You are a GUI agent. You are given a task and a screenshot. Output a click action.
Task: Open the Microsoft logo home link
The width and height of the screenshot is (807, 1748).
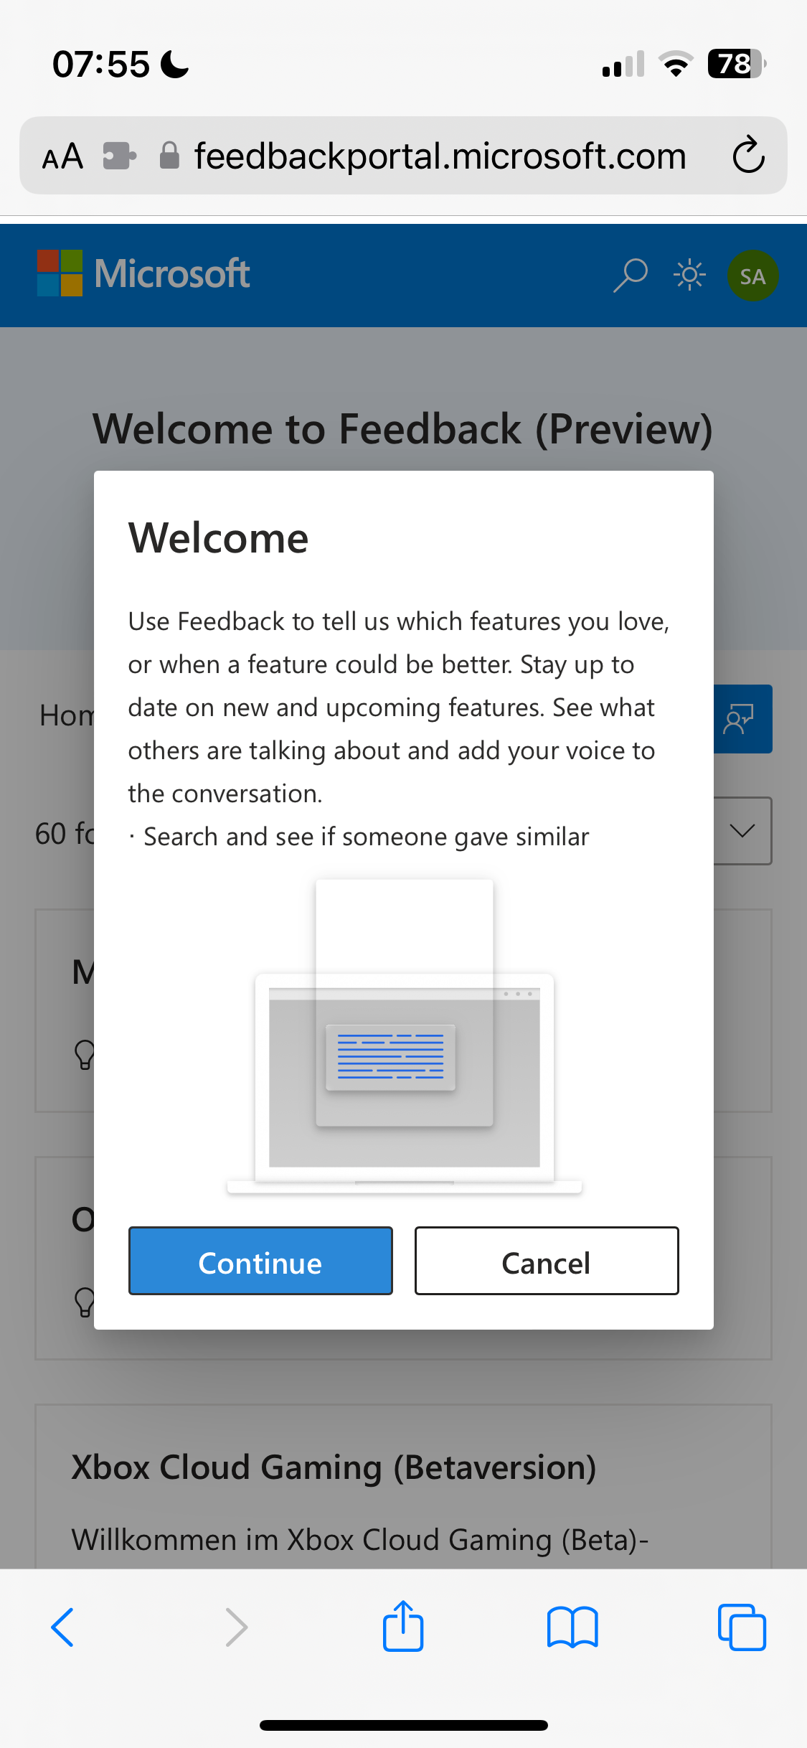[143, 273]
